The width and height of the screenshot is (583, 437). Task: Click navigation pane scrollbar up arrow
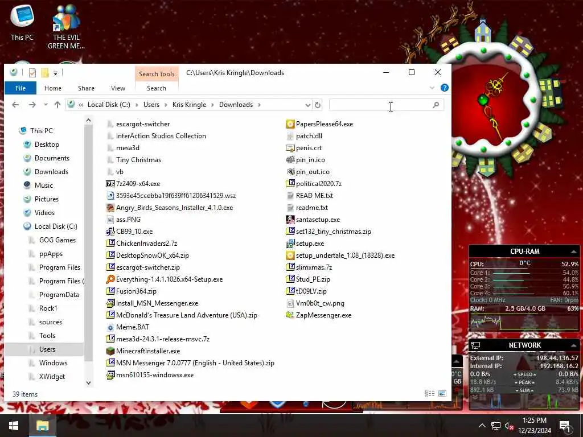88,121
